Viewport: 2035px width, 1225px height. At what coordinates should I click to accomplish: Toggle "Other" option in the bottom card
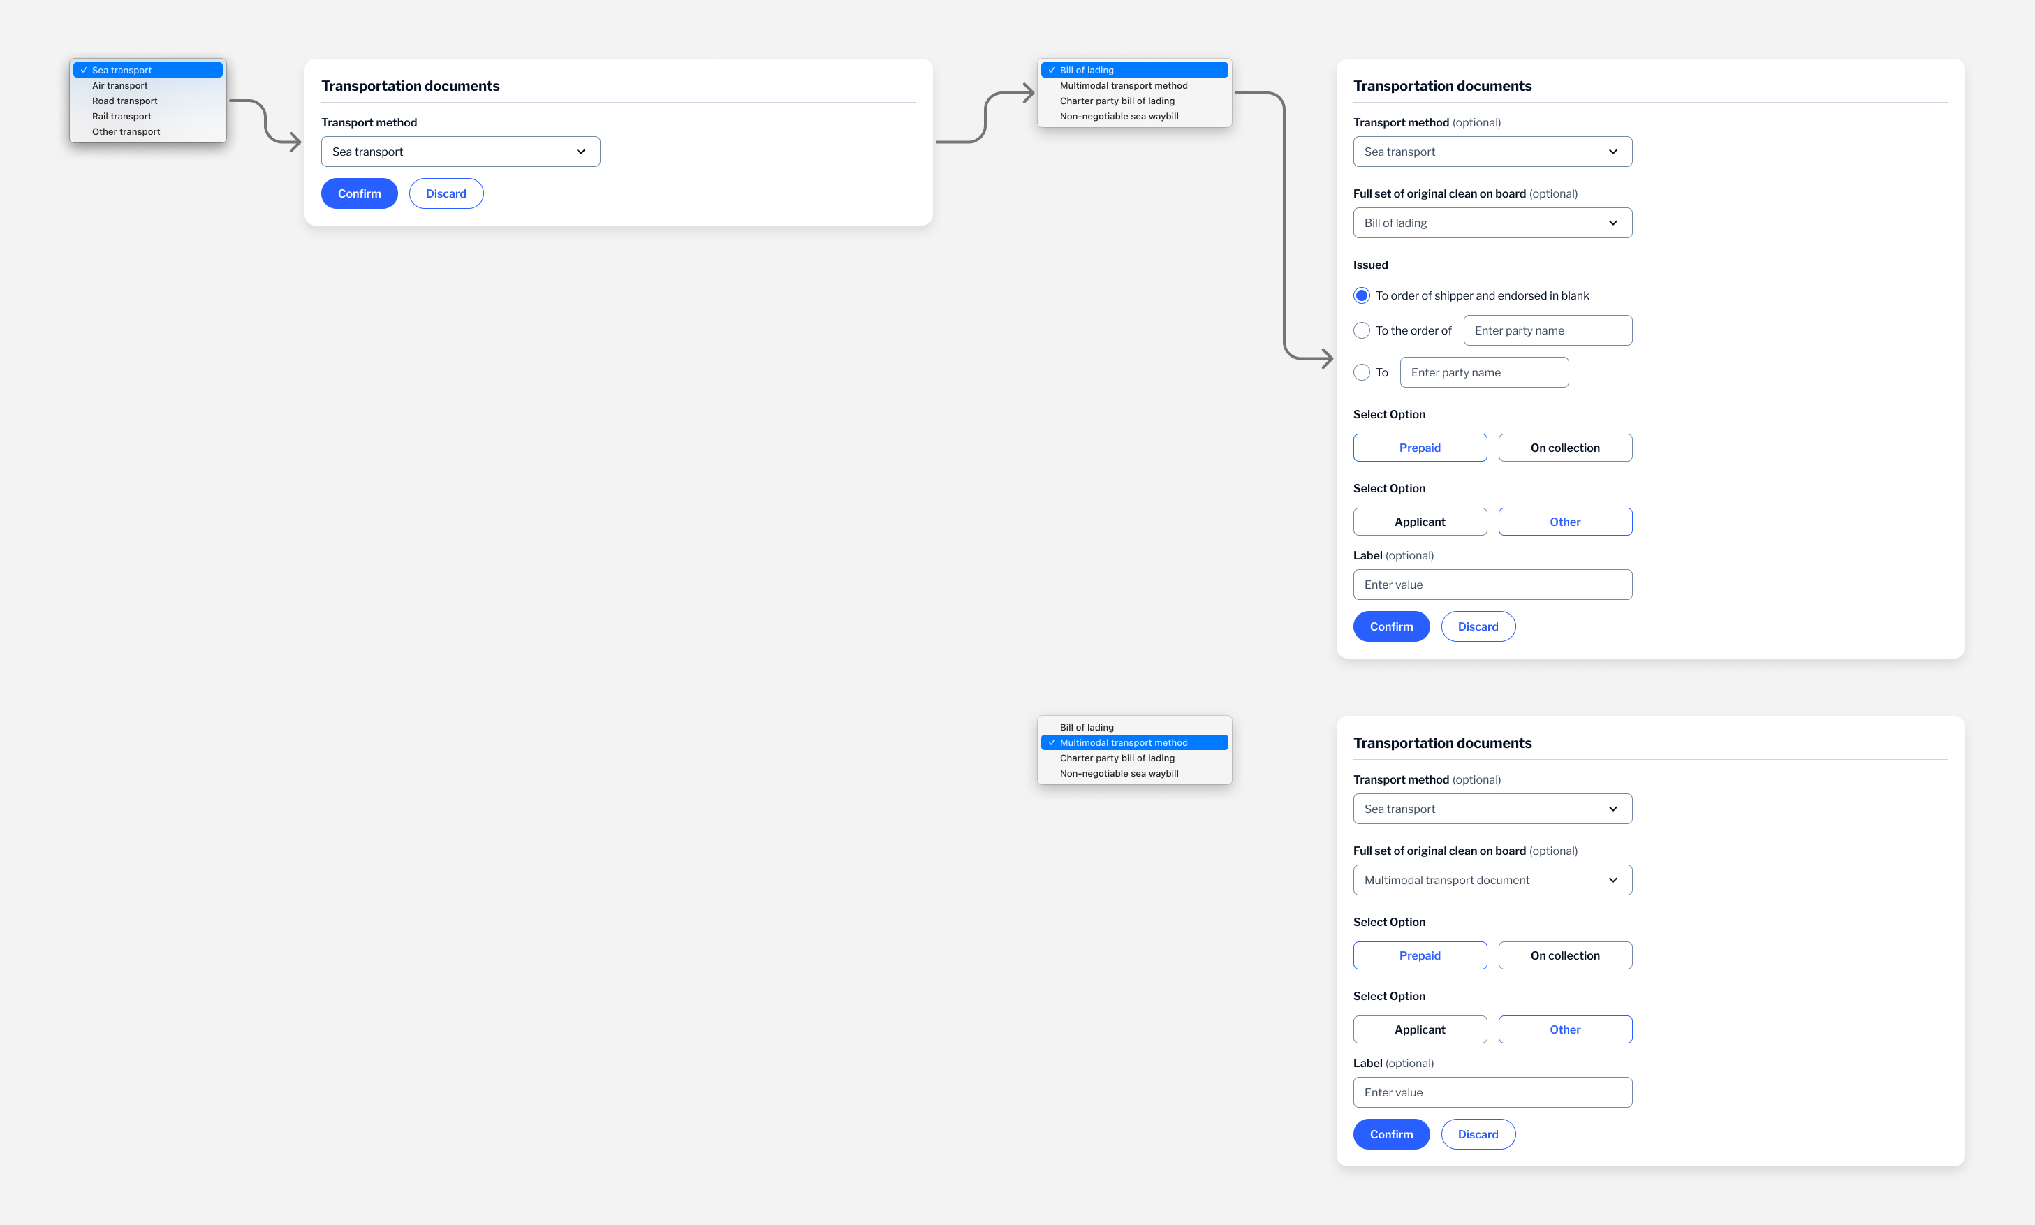(x=1564, y=1029)
